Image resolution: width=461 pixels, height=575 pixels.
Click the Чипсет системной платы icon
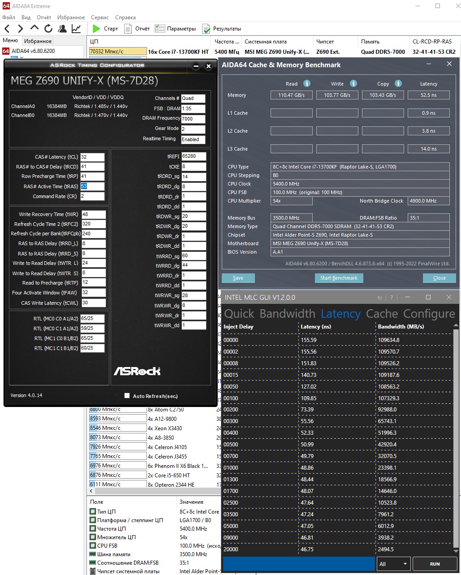(x=93, y=571)
